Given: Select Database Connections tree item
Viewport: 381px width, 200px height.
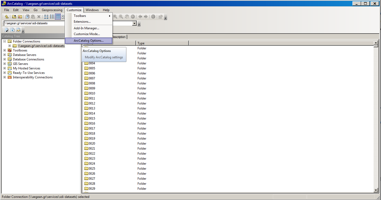Looking at the screenshot, I should pyautogui.click(x=29, y=59).
